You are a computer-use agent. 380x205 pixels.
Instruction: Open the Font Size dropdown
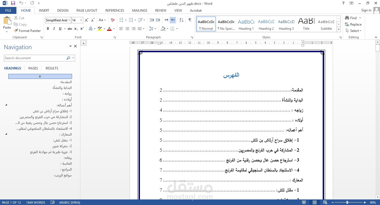(x=81, y=20)
